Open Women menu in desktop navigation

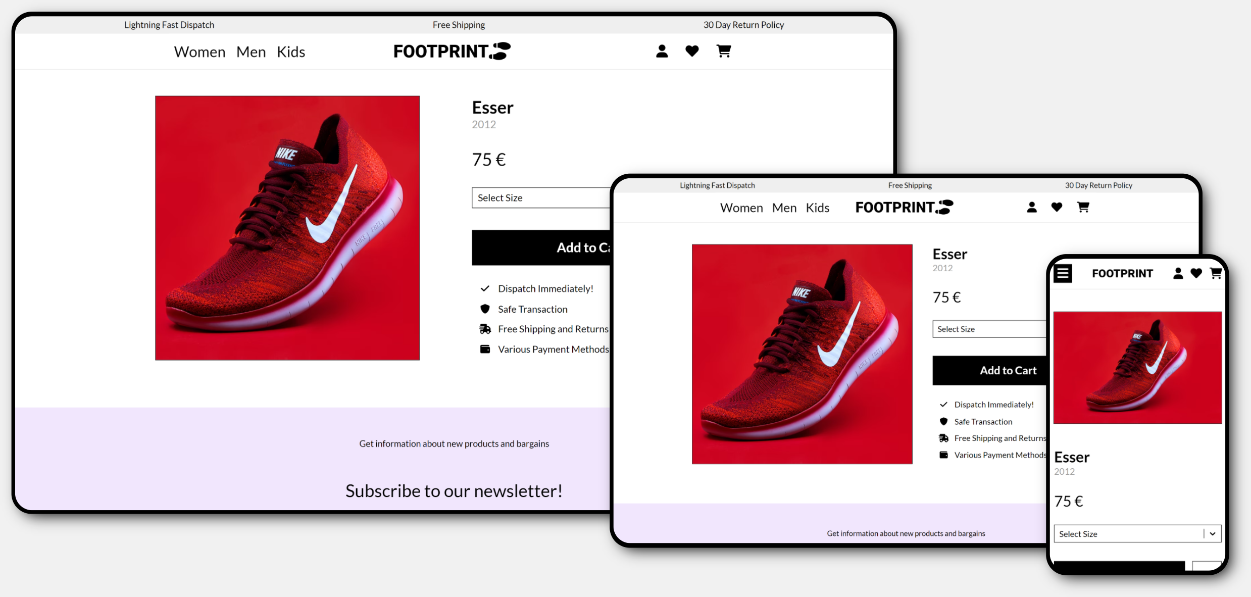(199, 52)
